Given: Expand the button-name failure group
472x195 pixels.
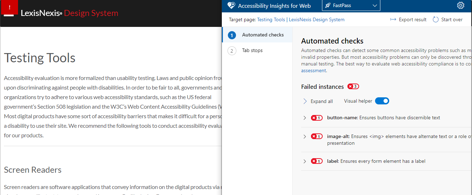Looking at the screenshot, I should [x=305, y=118].
